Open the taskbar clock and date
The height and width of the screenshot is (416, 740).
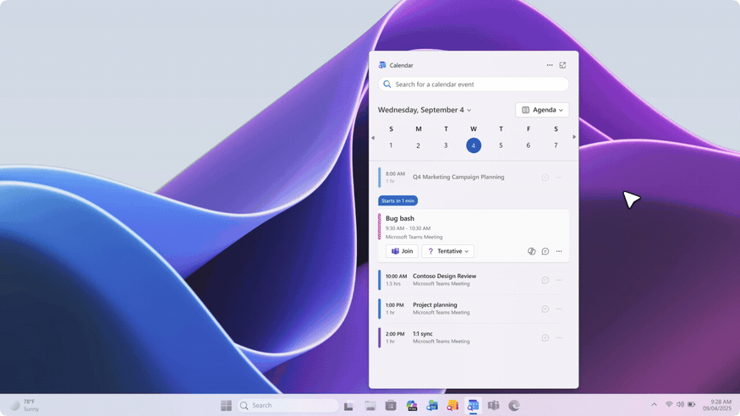[717, 405]
